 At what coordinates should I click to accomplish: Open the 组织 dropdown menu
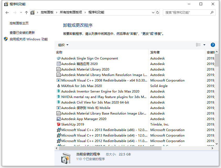[63, 45]
